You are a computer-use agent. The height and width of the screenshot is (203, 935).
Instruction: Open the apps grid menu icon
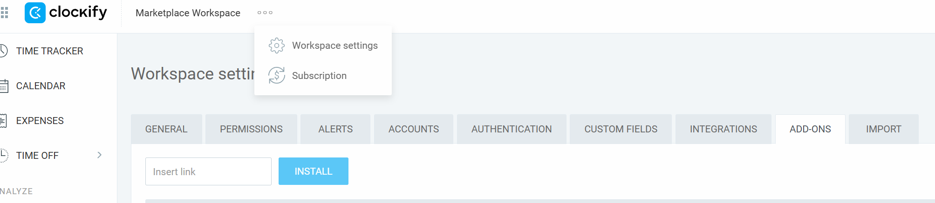pyautogui.click(x=5, y=13)
